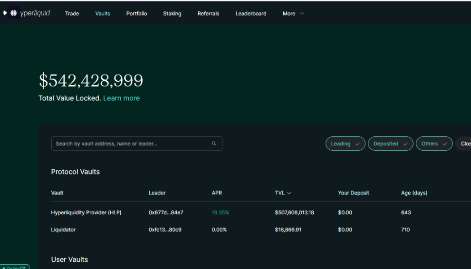Screen dimensions: 471x269
Task: Click the 0.00% APR of Liquidator
Action: click(219, 230)
